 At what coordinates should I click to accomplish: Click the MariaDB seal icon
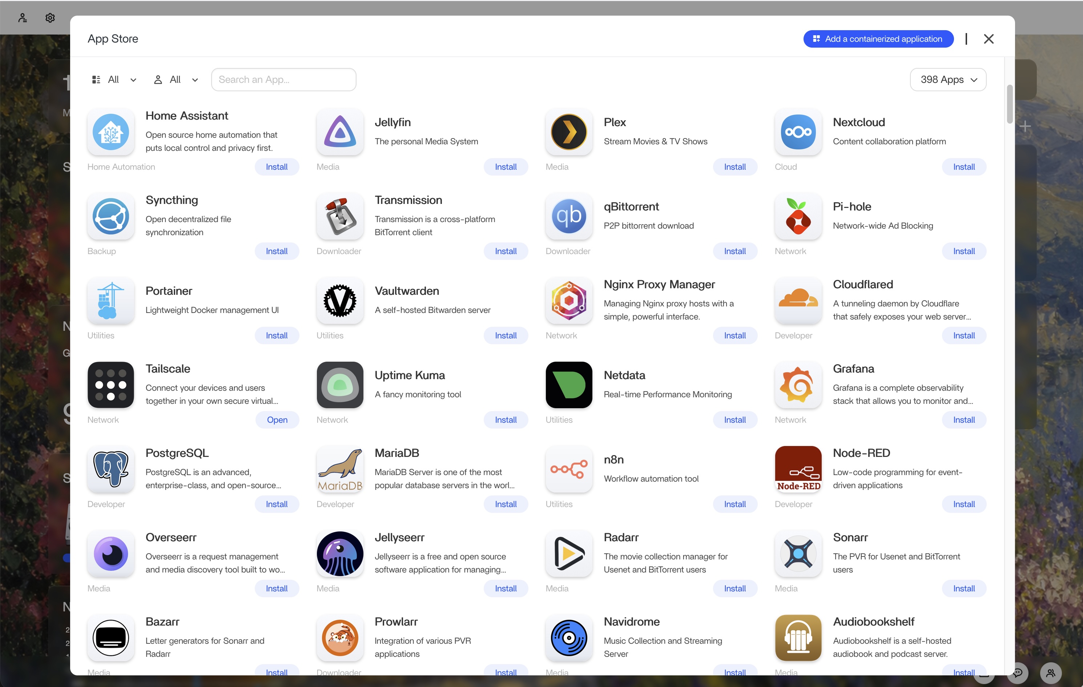(x=339, y=469)
